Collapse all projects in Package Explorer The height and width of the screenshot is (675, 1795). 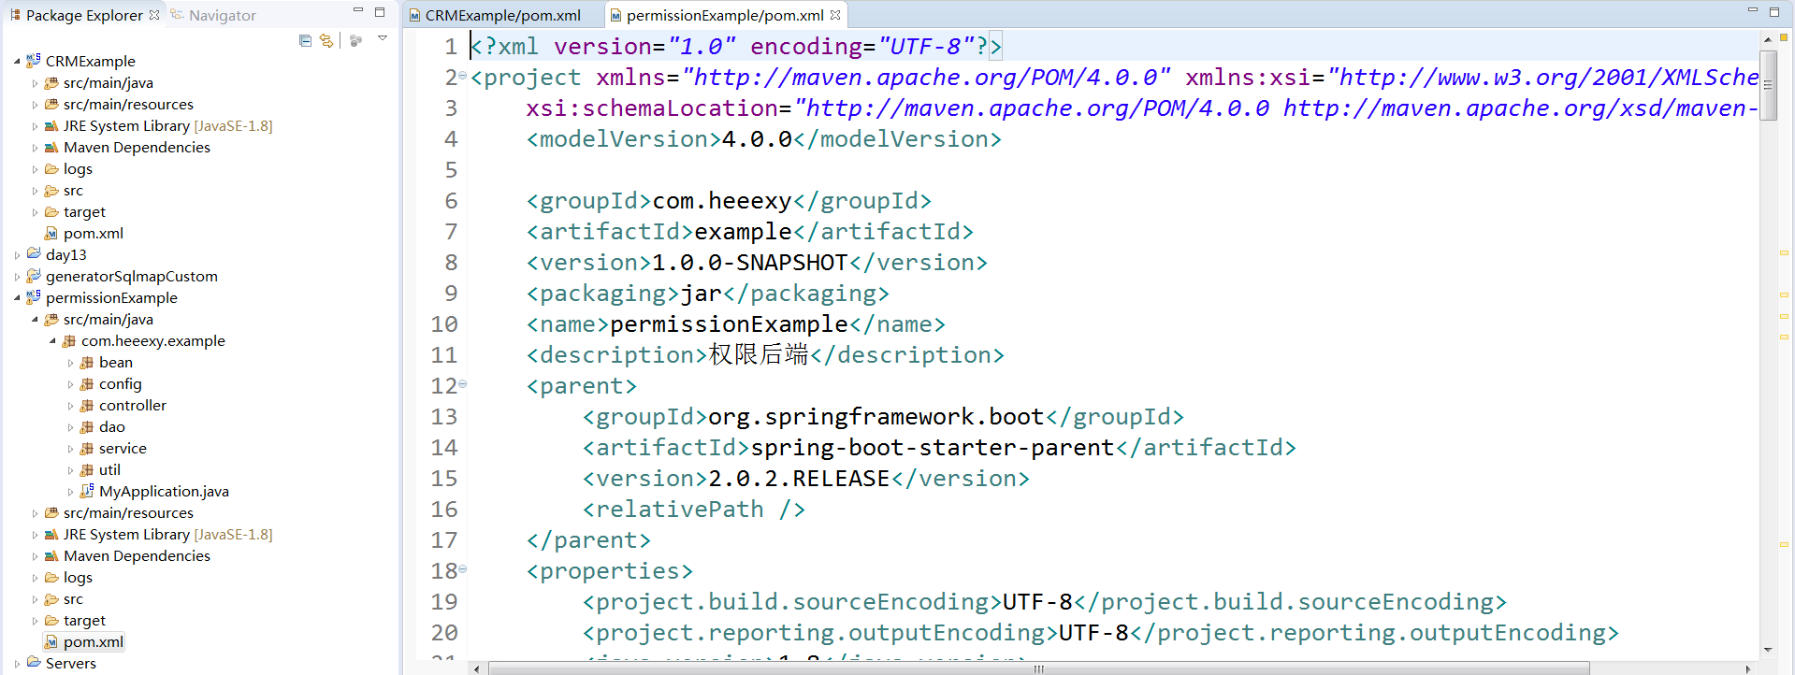[304, 41]
